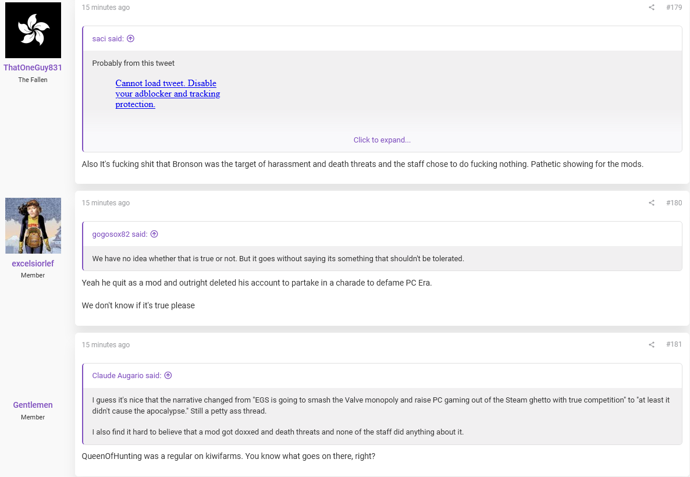Expand saci's quote with 'Click to expand...'

pyautogui.click(x=382, y=140)
